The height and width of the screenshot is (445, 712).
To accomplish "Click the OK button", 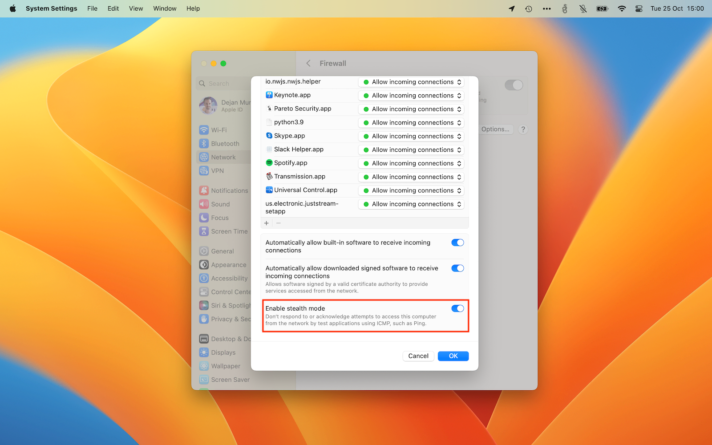I will (x=453, y=356).
